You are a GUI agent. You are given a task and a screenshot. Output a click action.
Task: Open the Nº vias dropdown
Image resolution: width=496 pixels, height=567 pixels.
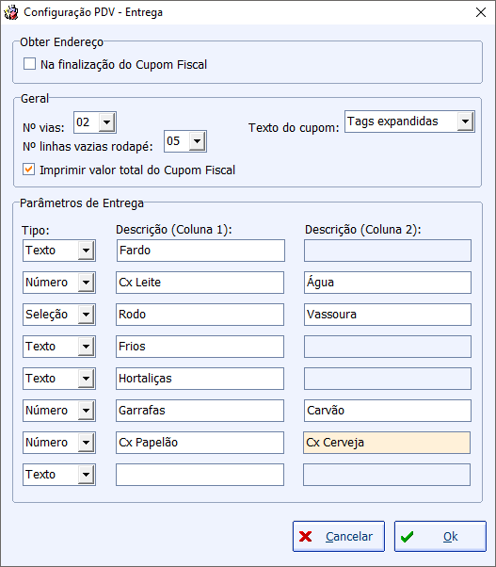tap(107, 122)
